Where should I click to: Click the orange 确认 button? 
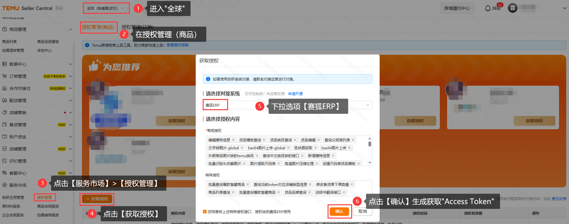339,212
